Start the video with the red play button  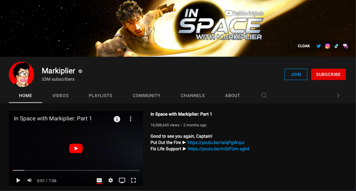click(x=76, y=148)
